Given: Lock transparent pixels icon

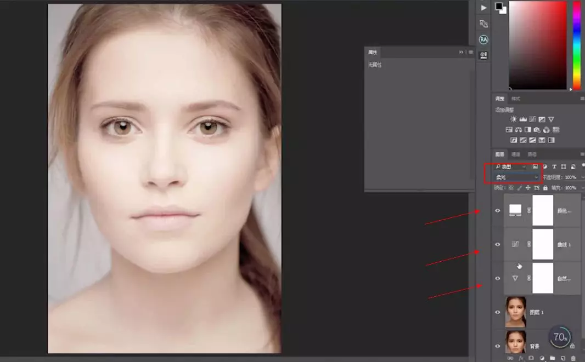Looking at the screenshot, I should pyautogui.click(x=511, y=188).
